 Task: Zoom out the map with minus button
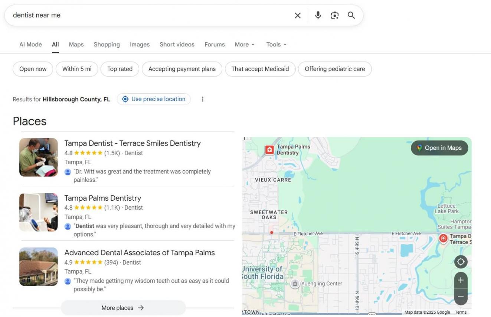tap(461, 297)
